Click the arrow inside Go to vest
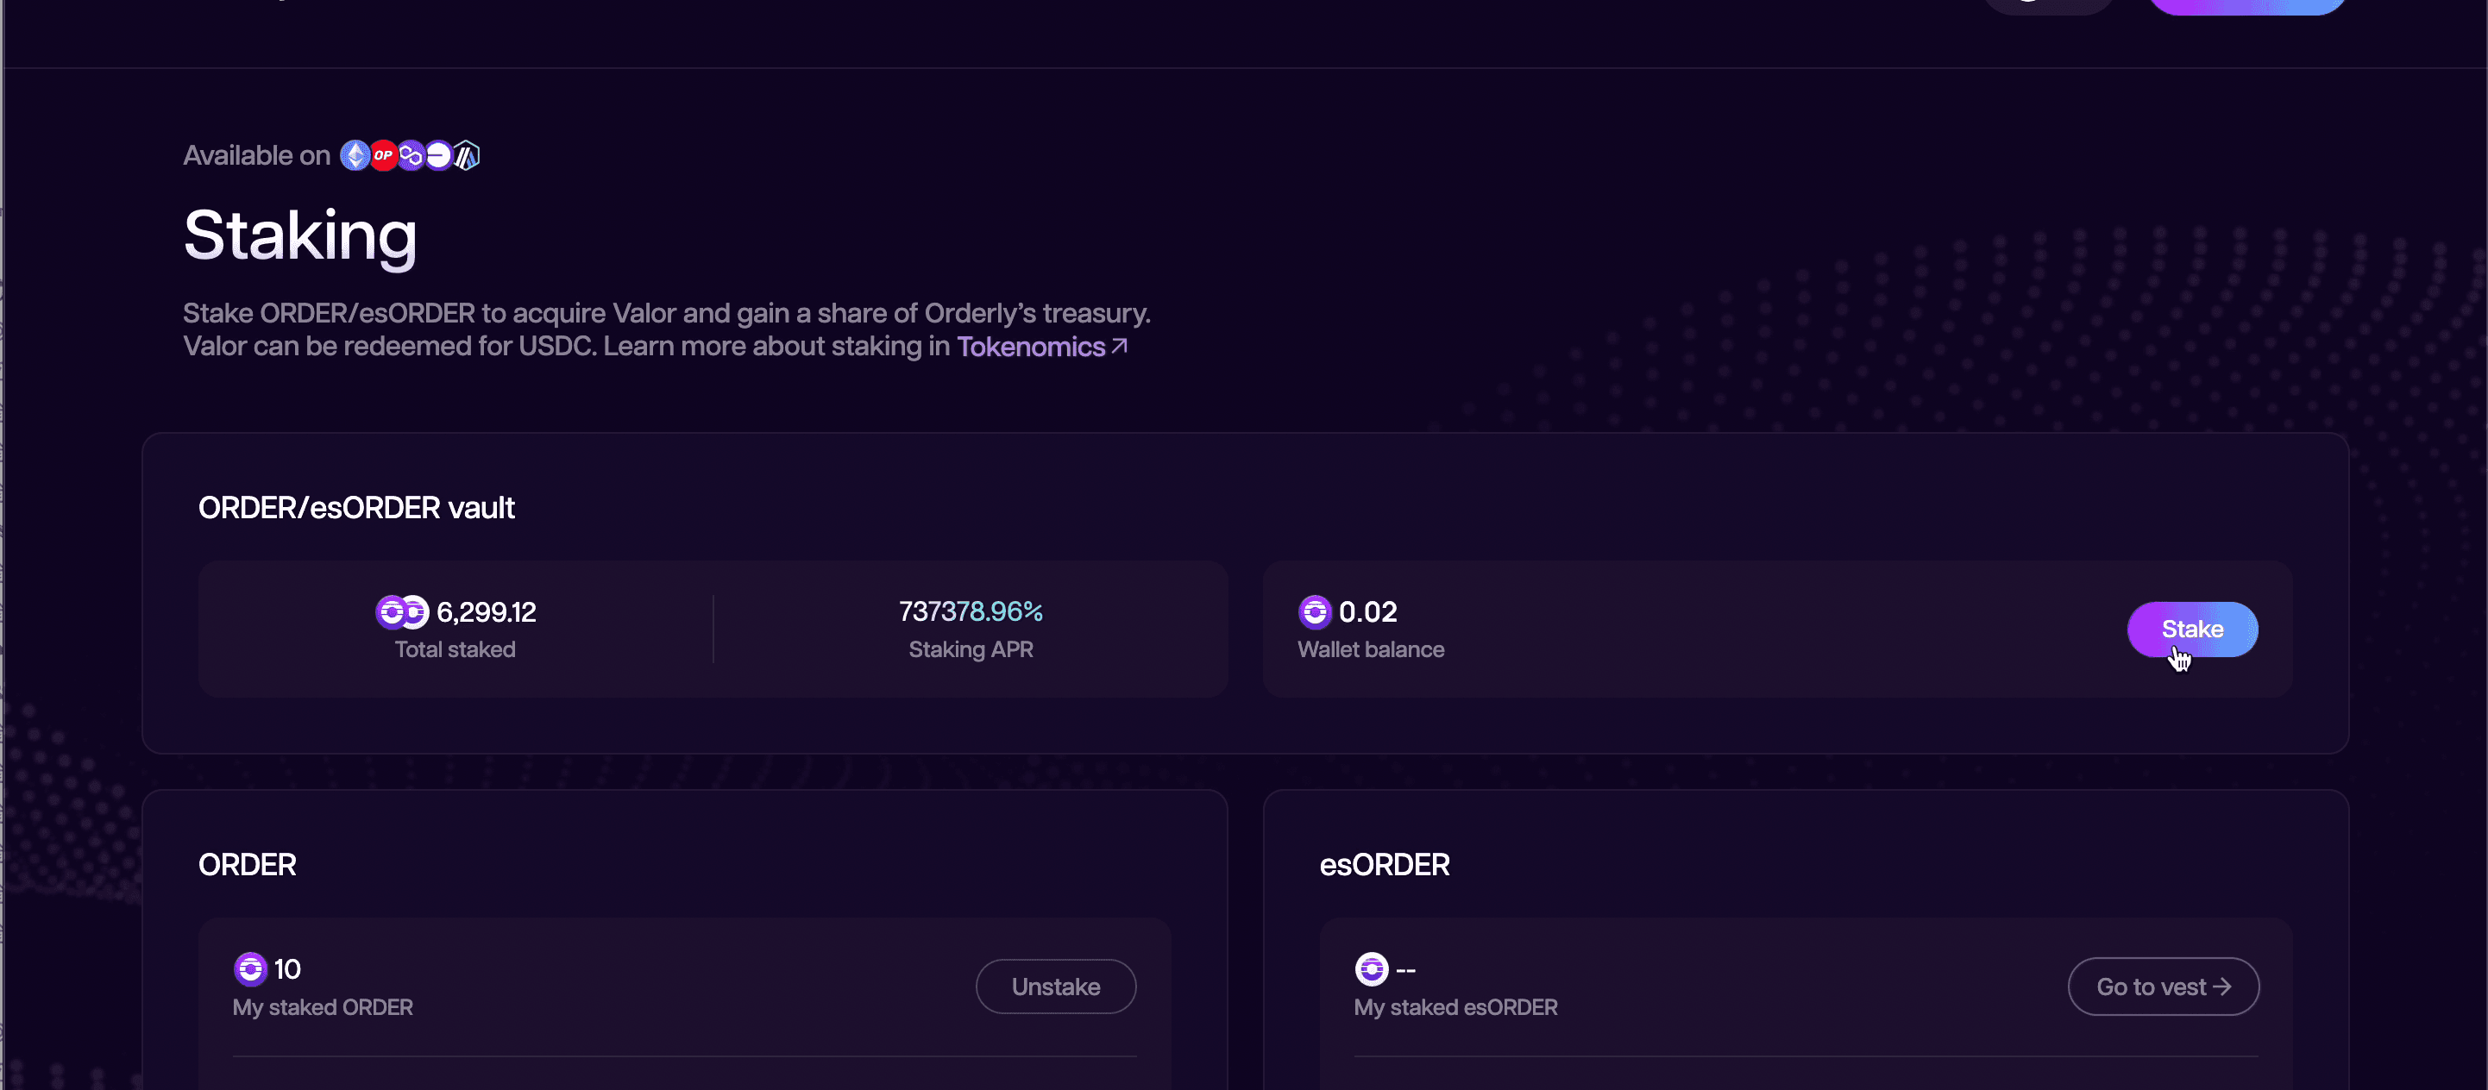Screen dimensions: 2488x1090 click(2221, 987)
